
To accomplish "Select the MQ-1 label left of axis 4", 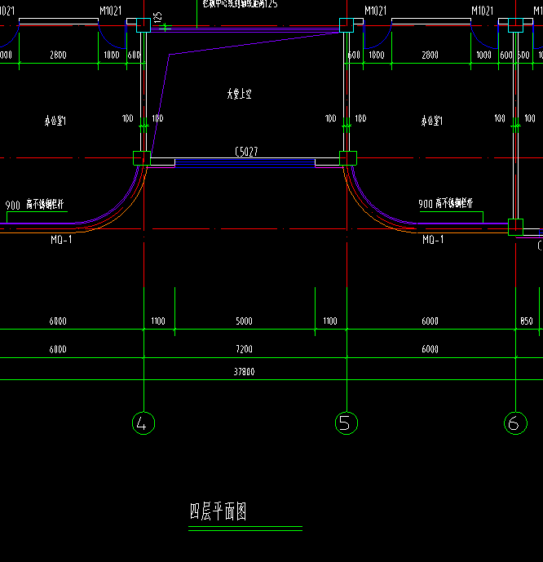I will (61, 240).
